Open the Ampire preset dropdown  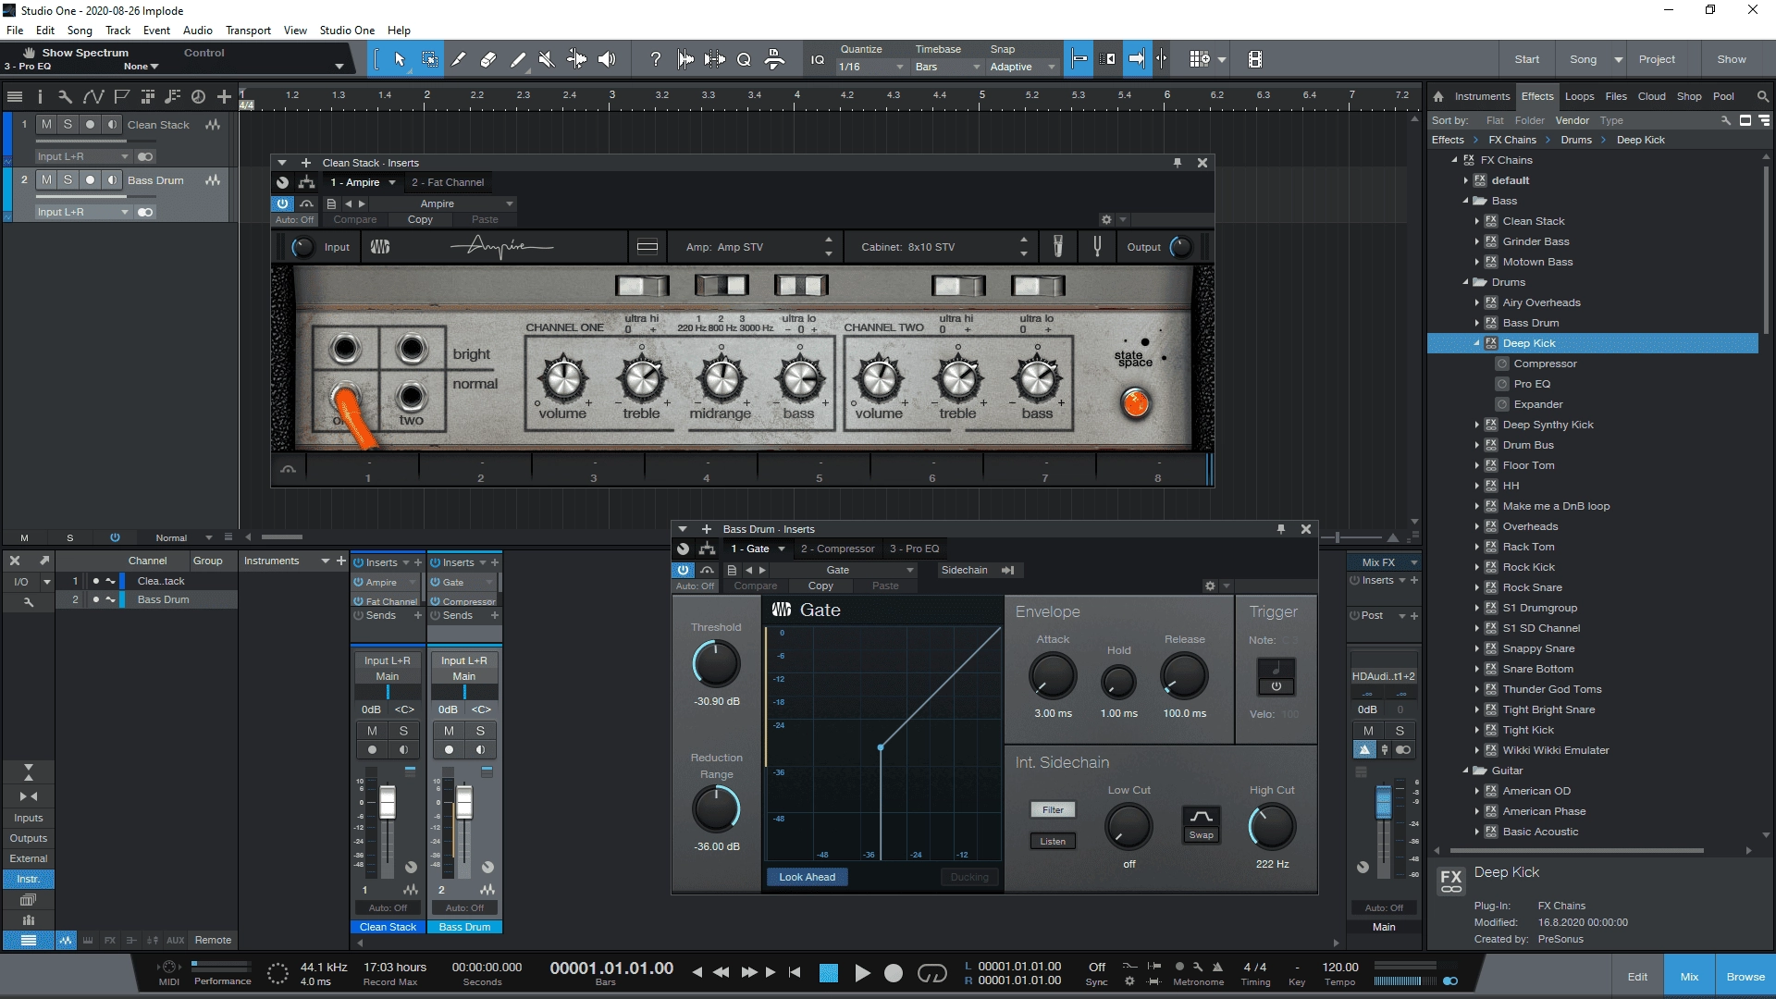(444, 203)
